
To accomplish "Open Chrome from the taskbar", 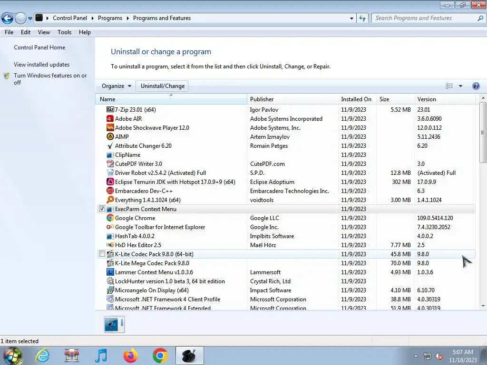I will click(x=160, y=355).
